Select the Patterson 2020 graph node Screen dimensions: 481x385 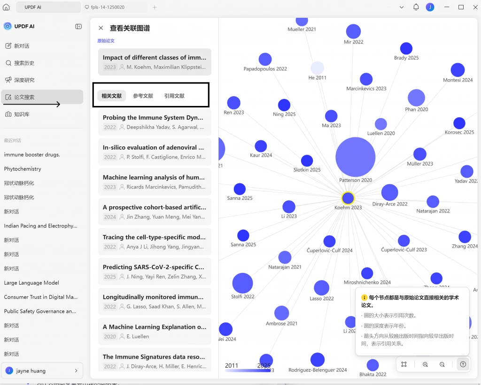pos(355,157)
